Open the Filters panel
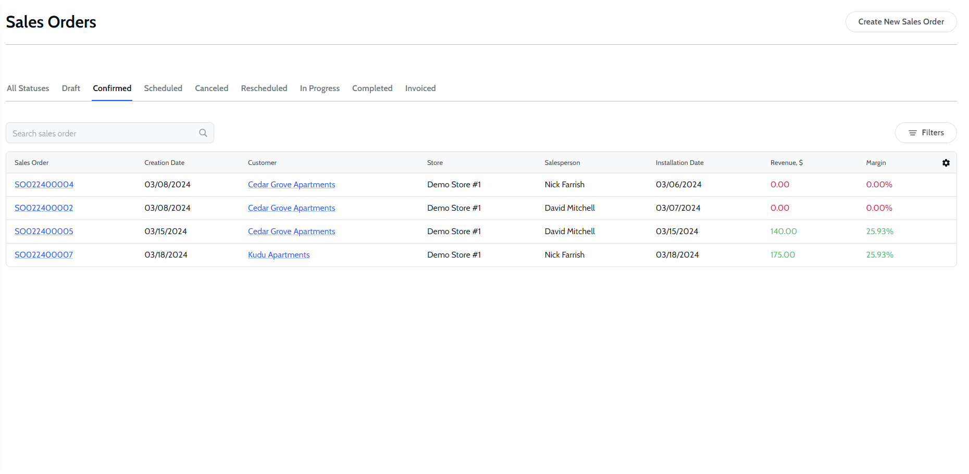The width and height of the screenshot is (969, 474). click(x=925, y=133)
